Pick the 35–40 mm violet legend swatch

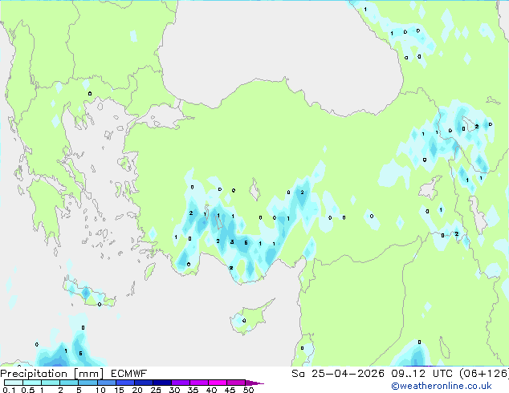tap(198, 383)
